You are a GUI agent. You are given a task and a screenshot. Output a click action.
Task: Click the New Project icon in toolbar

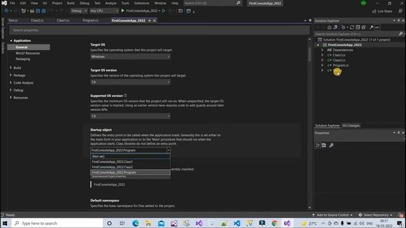click(x=23, y=11)
